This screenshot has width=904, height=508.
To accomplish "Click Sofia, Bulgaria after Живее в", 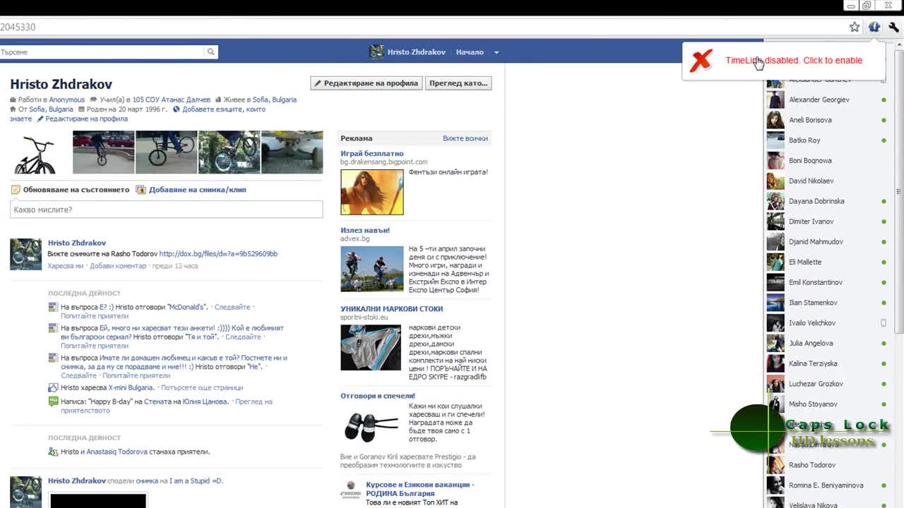I will [x=274, y=100].
